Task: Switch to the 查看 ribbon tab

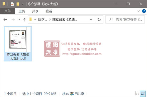Action: point(49,11)
